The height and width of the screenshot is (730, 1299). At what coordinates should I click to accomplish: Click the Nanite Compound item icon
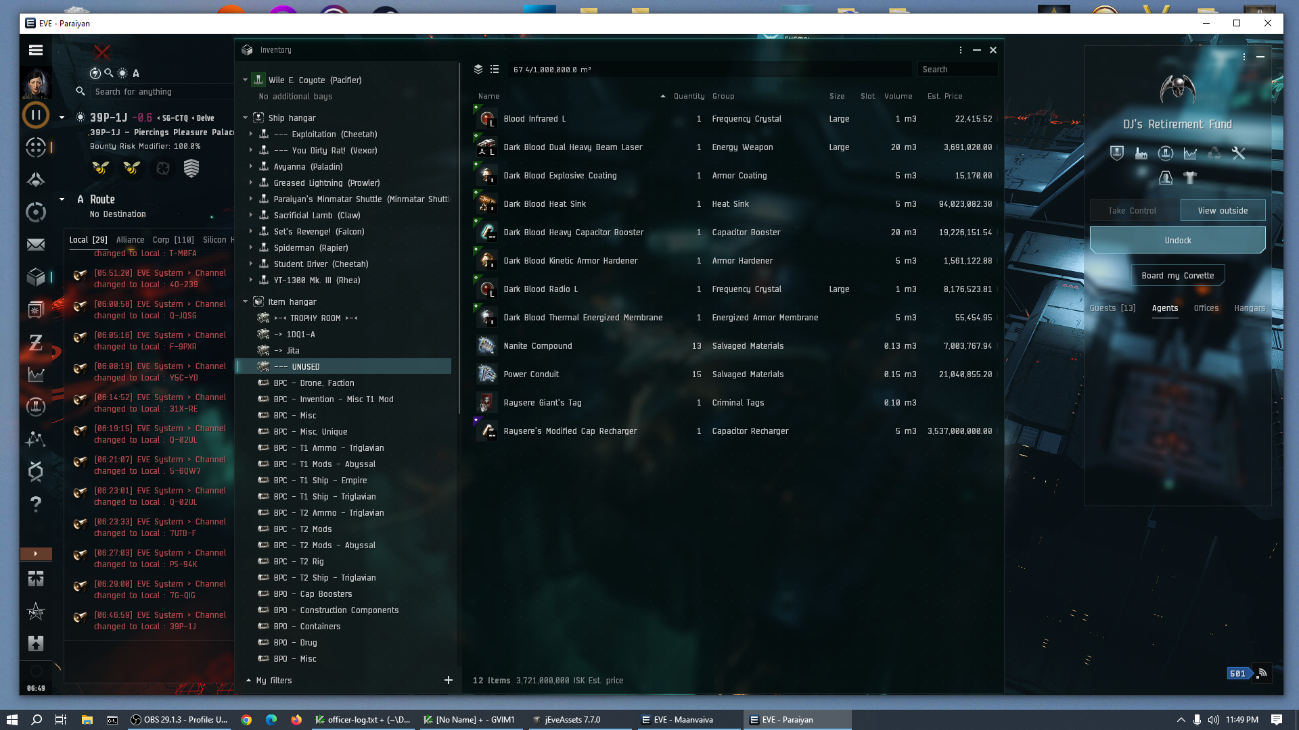[x=486, y=345]
